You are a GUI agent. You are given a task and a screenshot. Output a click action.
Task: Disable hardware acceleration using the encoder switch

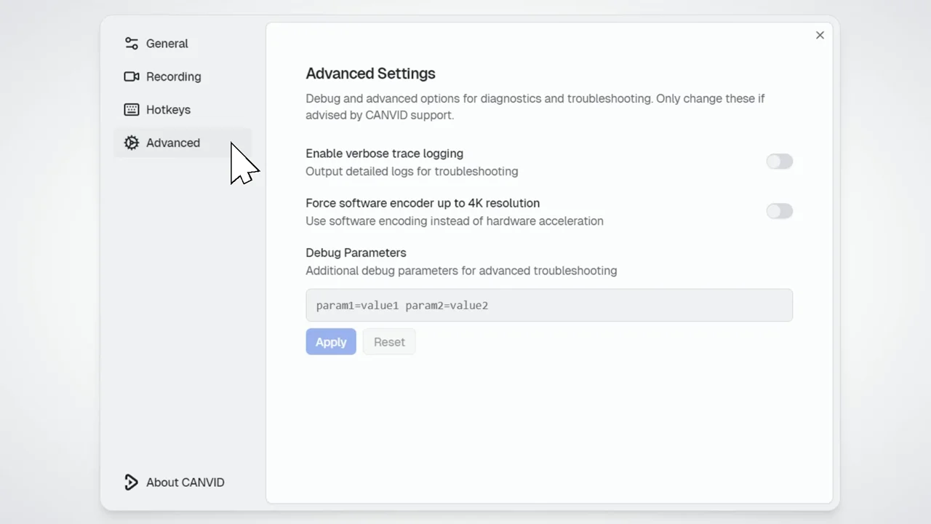click(x=779, y=211)
